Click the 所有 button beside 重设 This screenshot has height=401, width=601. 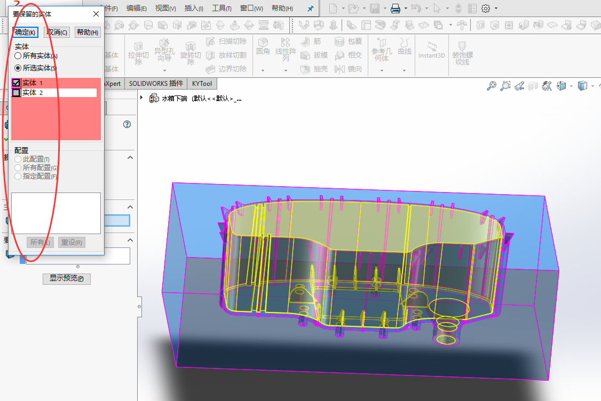coord(40,243)
